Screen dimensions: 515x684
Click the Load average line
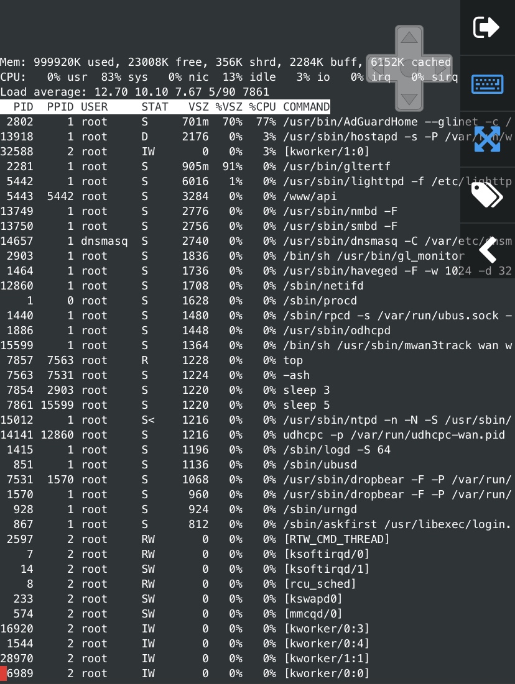pos(134,92)
